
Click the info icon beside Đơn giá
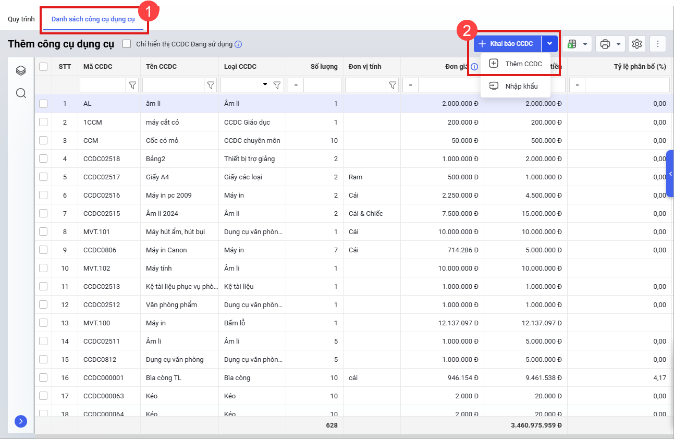[x=474, y=67]
